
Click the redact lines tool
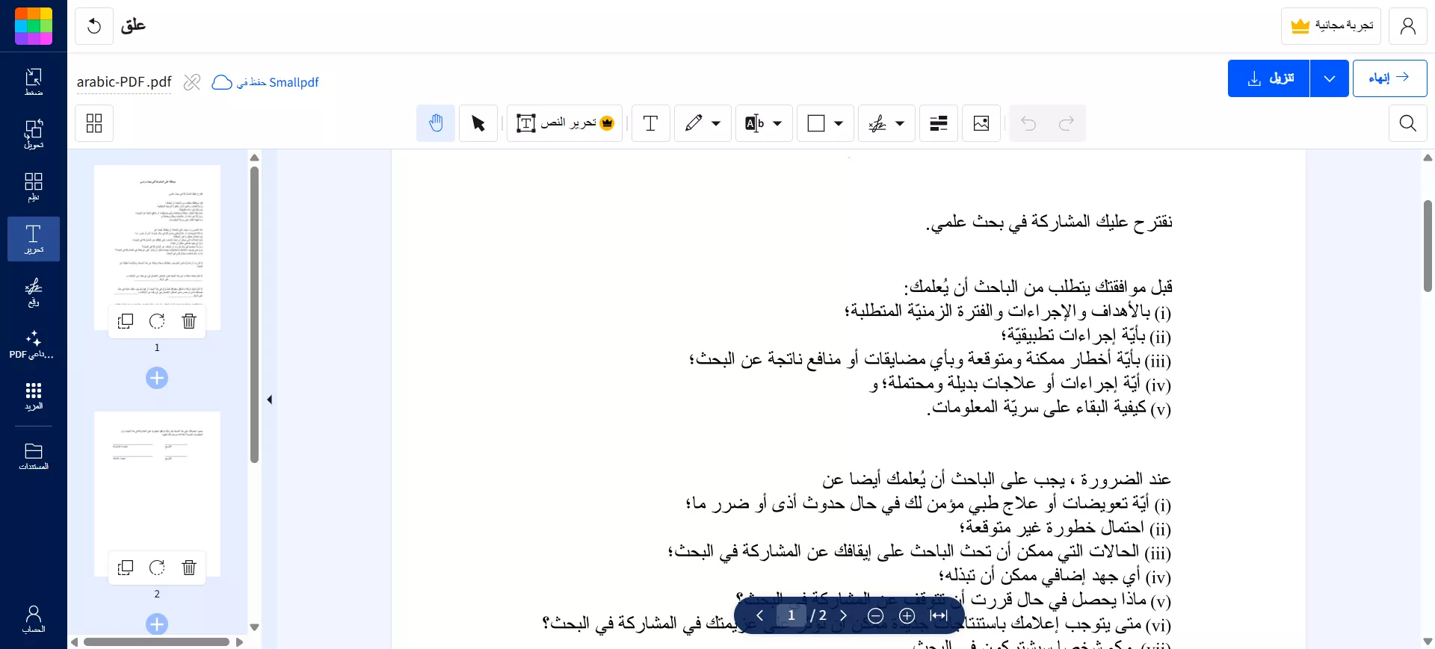click(x=939, y=123)
